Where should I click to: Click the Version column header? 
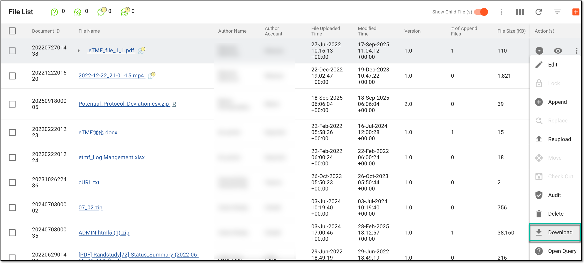412,31
